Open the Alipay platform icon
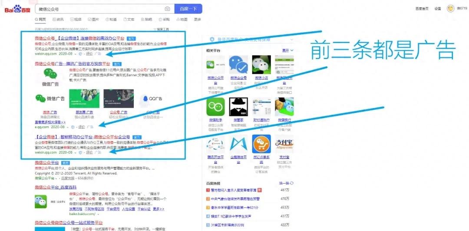This screenshot has width=469, height=231. click(x=284, y=144)
